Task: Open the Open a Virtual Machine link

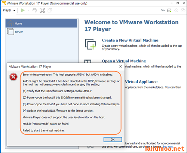Action: (x=124, y=61)
